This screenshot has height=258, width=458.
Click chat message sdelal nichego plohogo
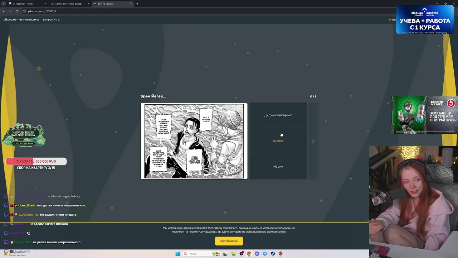click(64, 196)
